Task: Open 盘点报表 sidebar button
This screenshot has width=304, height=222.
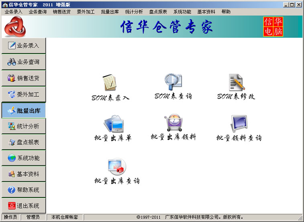Action: [24, 142]
